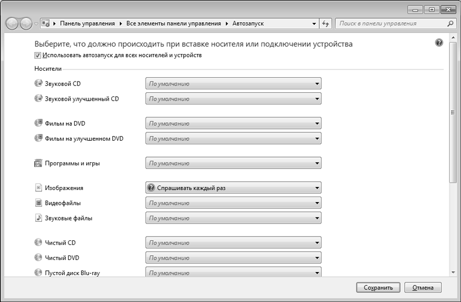Click the Audio CD disc icon

point(38,83)
